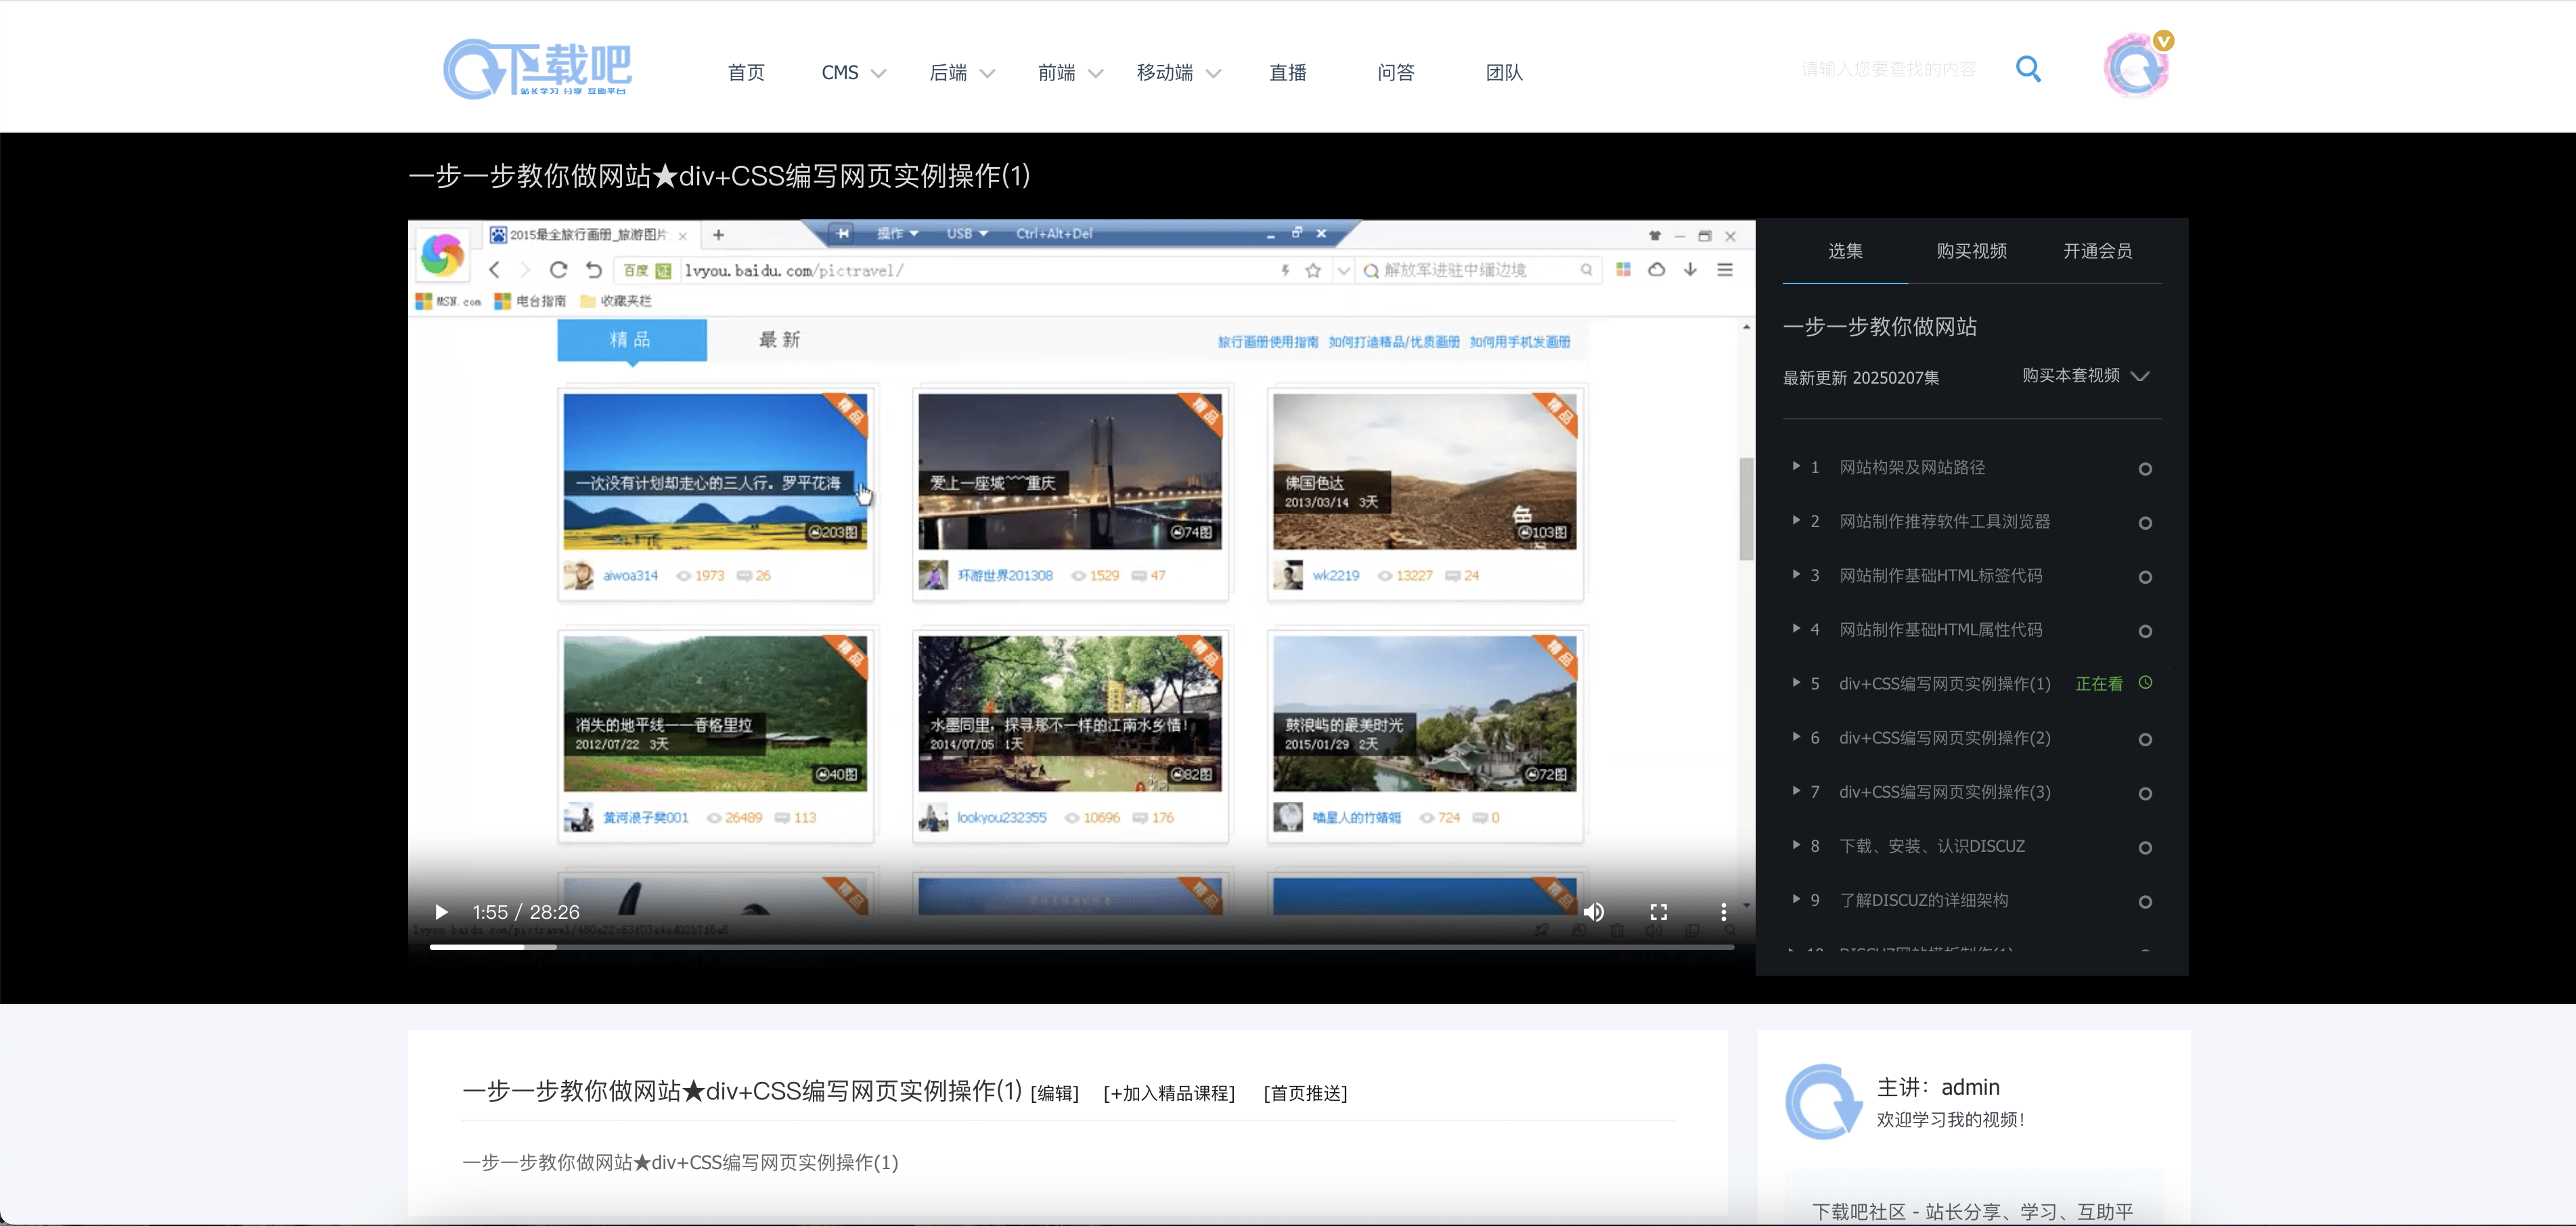
Task: Click the 正在看 status on episode 5
Action: (x=2098, y=684)
